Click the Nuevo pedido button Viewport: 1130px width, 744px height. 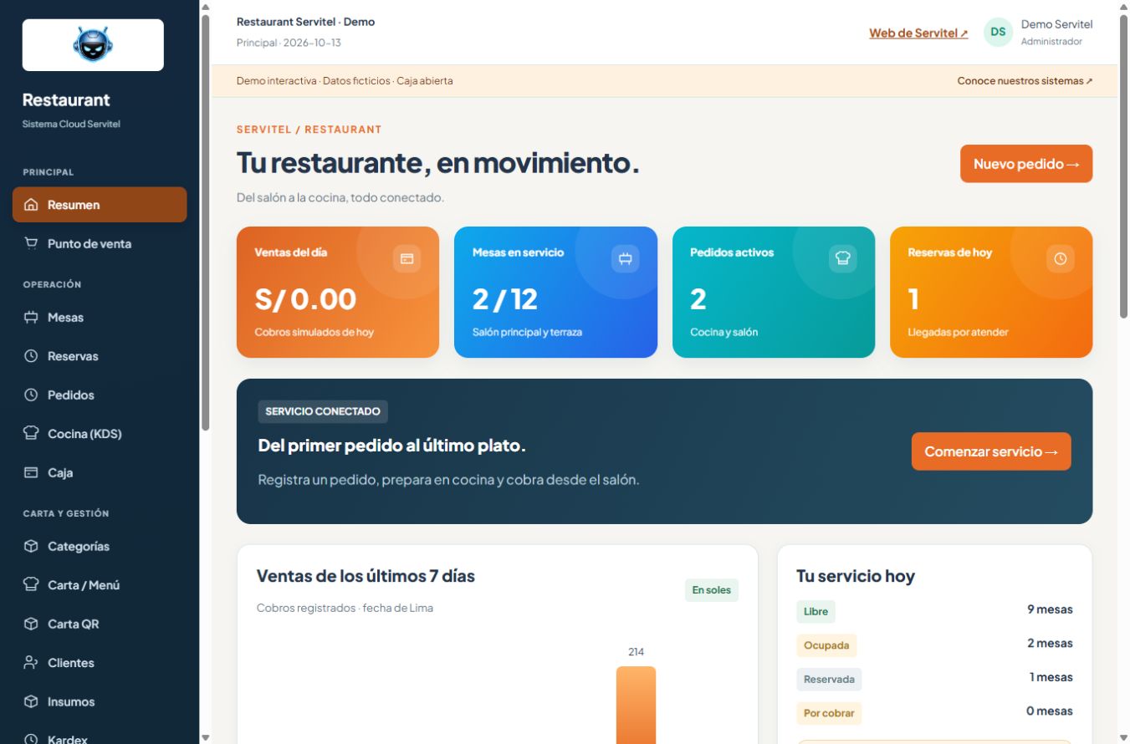pos(1026,164)
